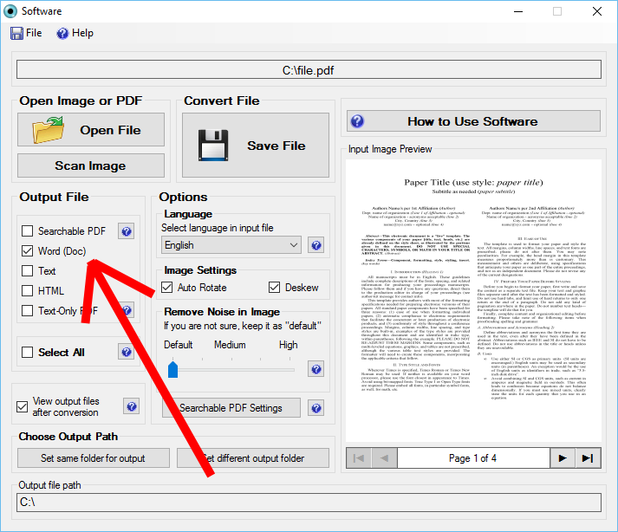Click the Open File button
618x532 pixels.
[x=91, y=130]
